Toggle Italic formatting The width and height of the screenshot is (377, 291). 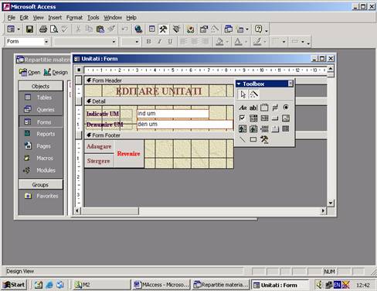(159, 42)
